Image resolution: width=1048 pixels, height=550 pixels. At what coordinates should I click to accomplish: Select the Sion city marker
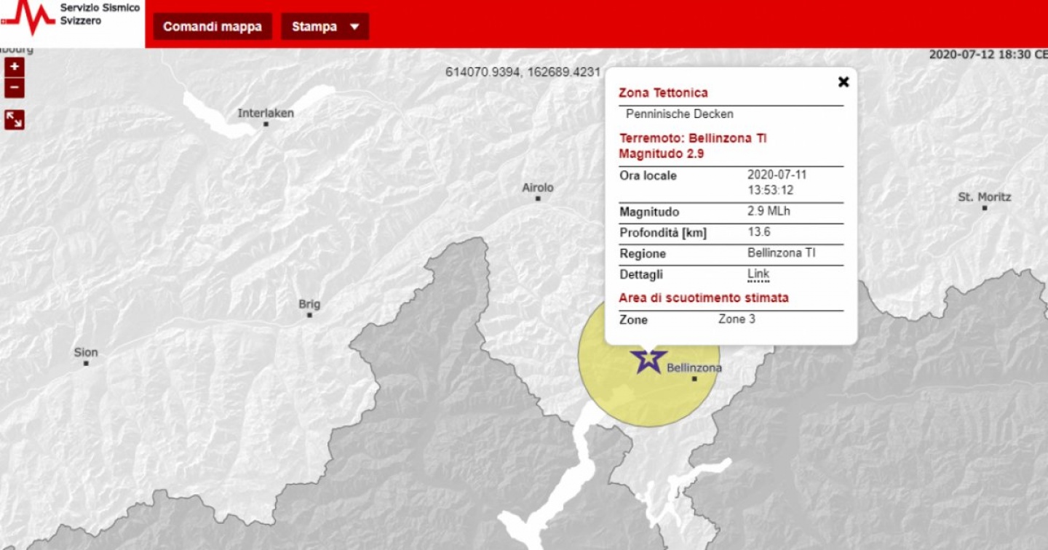click(x=86, y=363)
